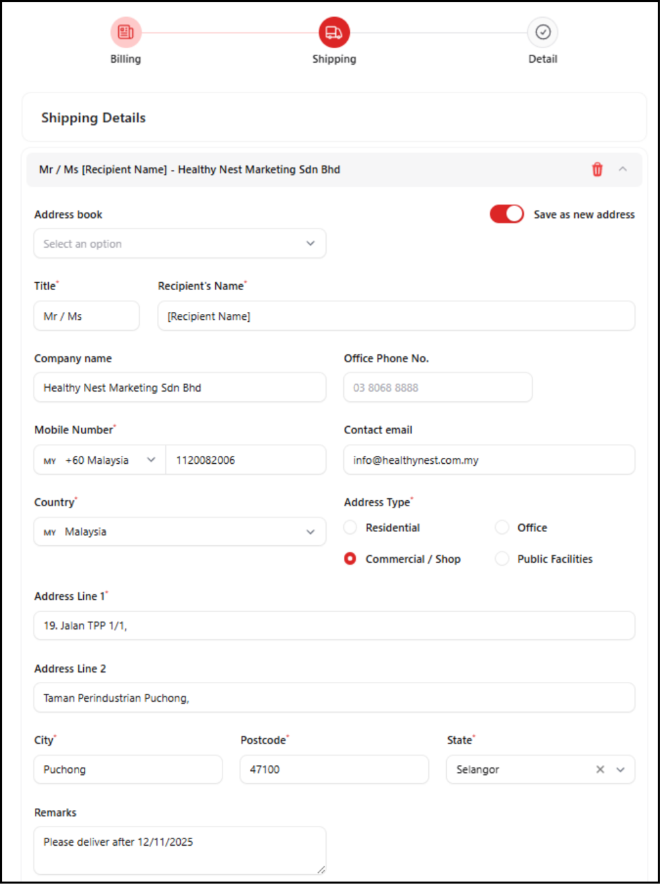The image size is (660, 890).
Task: Click the Shipping Details heading
Action: coord(93,118)
